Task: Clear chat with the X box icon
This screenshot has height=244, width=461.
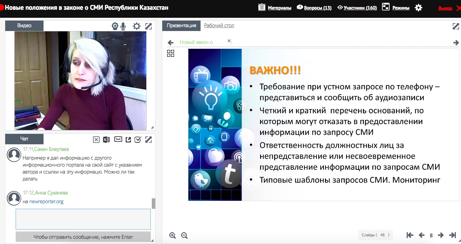Action: tap(96, 139)
